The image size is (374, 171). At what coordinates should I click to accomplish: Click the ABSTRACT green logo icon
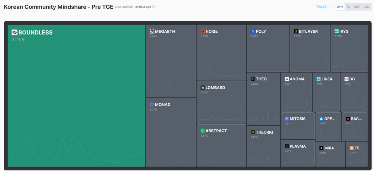coord(202,131)
